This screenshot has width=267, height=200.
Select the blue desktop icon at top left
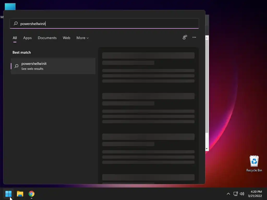coord(10,7)
